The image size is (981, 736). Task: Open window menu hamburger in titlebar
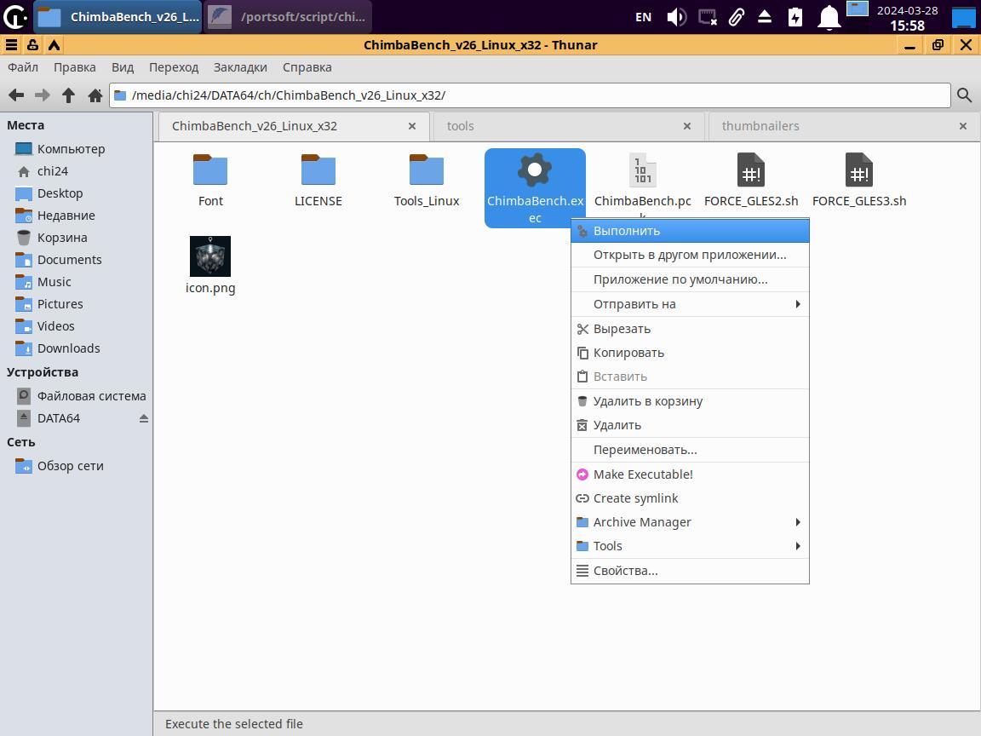11,45
